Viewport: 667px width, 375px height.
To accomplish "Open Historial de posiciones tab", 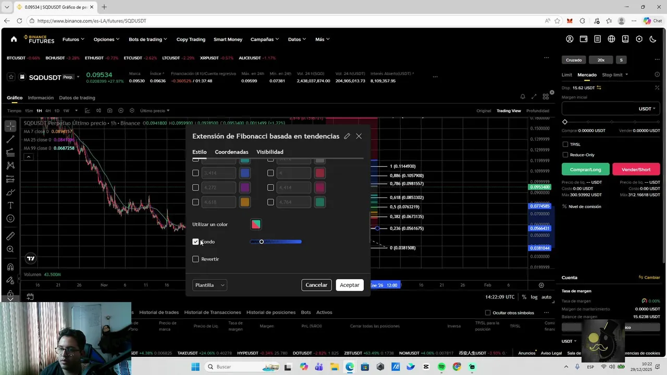I will (x=271, y=312).
